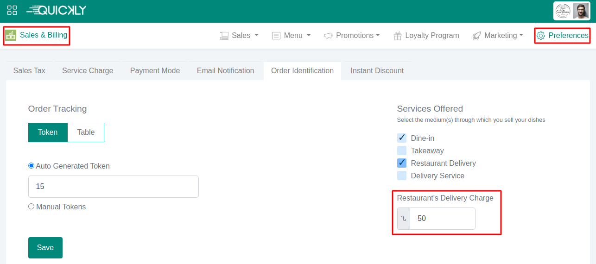Click the Restaurant's Delivery Charge input field
596x264 pixels.
[x=442, y=219]
